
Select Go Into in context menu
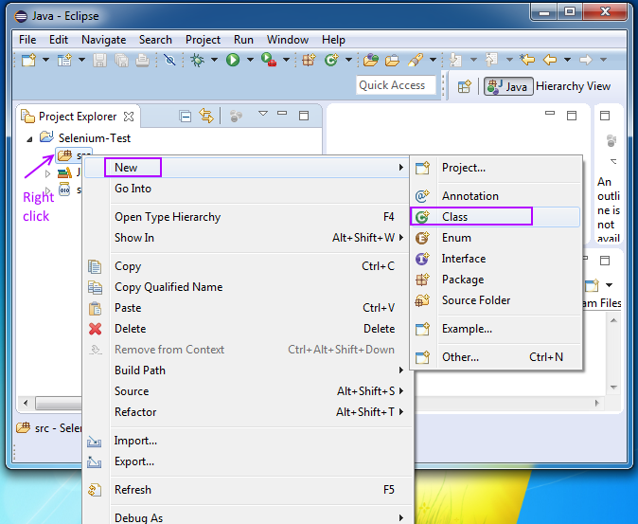pos(247,189)
